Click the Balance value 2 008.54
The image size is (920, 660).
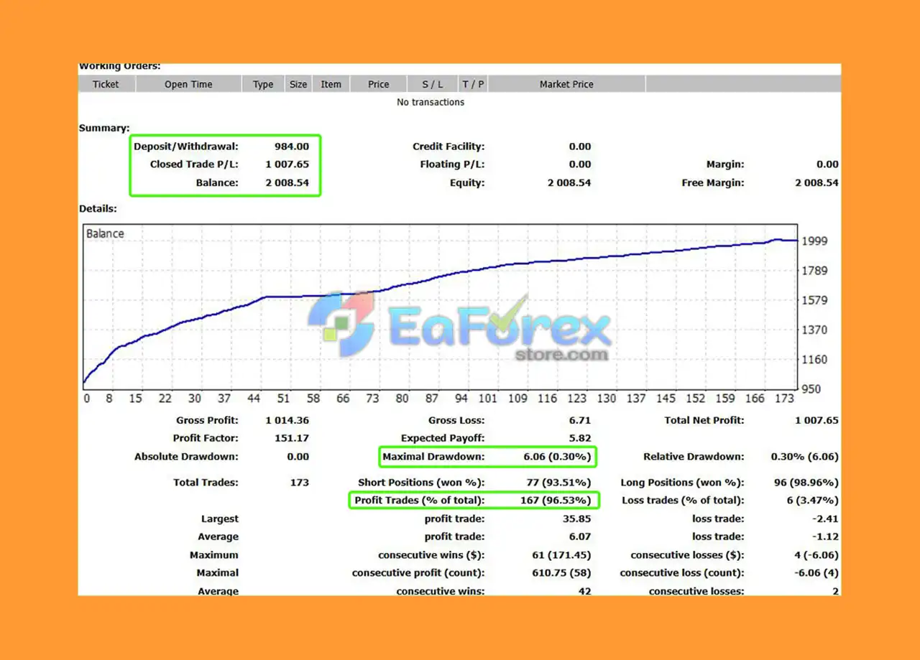click(287, 182)
